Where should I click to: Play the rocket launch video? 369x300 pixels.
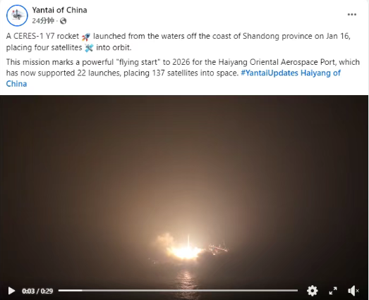pos(11,291)
